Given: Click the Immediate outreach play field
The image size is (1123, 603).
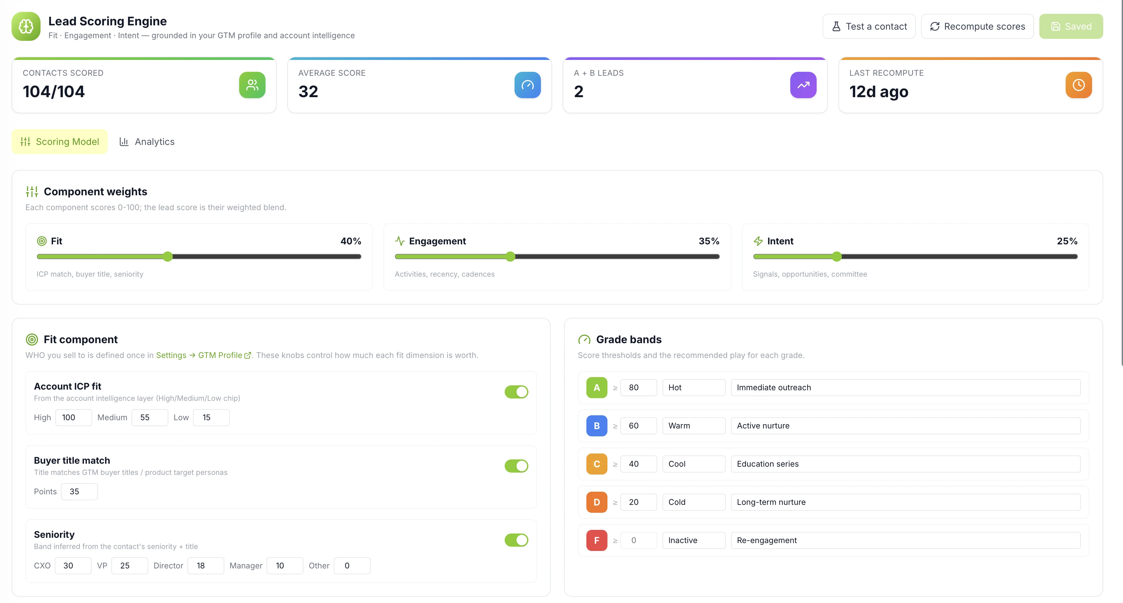Looking at the screenshot, I should pos(906,387).
